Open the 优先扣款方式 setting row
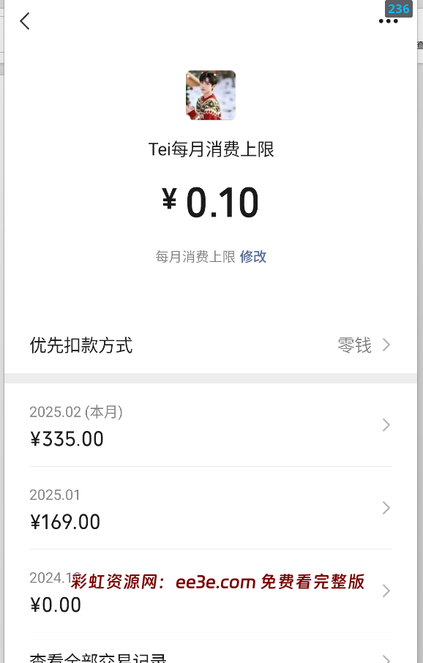Viewport: 423px width, 663px height. coord(211,345)
